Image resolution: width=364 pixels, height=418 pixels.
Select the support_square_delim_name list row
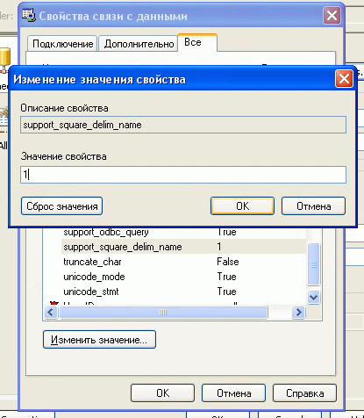click(183, 247)
